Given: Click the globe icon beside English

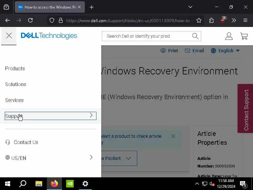Looking at the screenshot, I should pyautogui.click(x=213, y=51).
